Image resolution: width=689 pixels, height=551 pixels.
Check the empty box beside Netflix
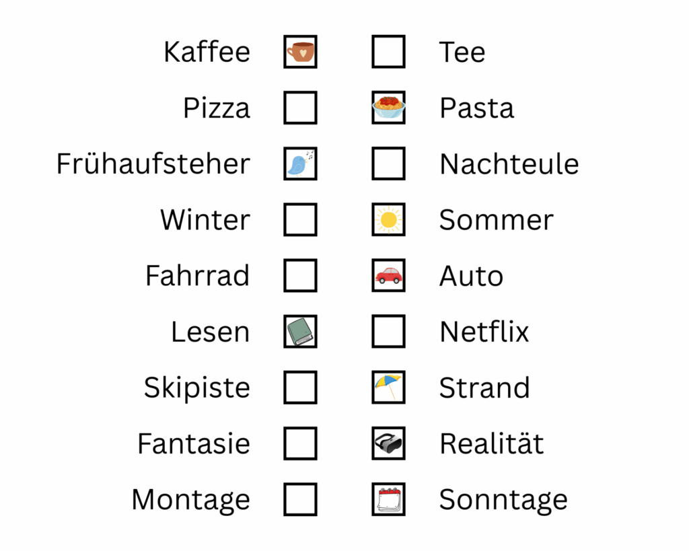389,332
